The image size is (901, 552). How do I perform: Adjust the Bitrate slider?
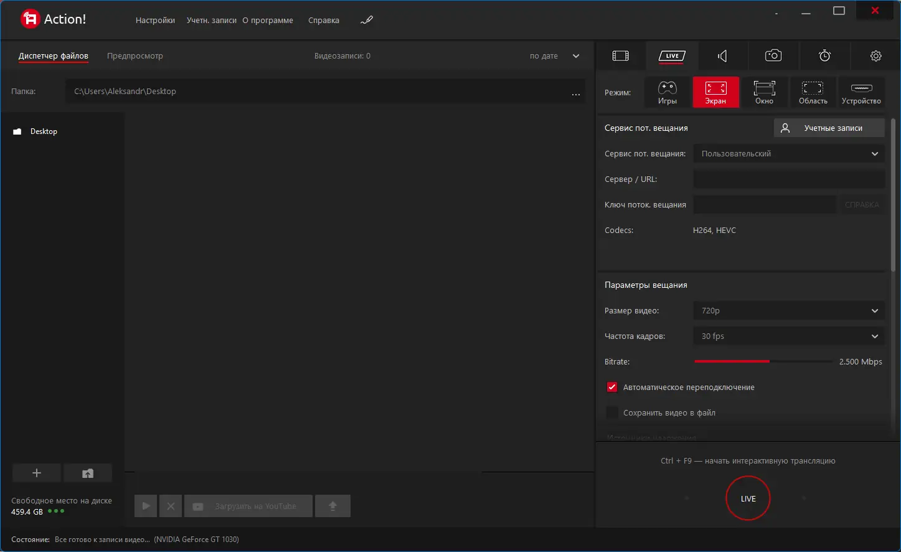coord(763,361)
